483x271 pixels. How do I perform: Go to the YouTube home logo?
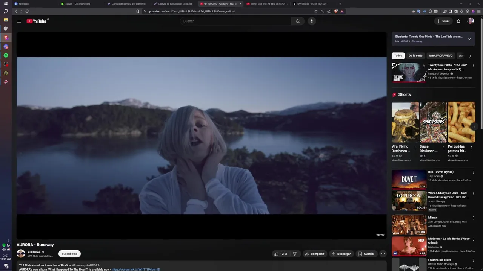coord(37,21)
